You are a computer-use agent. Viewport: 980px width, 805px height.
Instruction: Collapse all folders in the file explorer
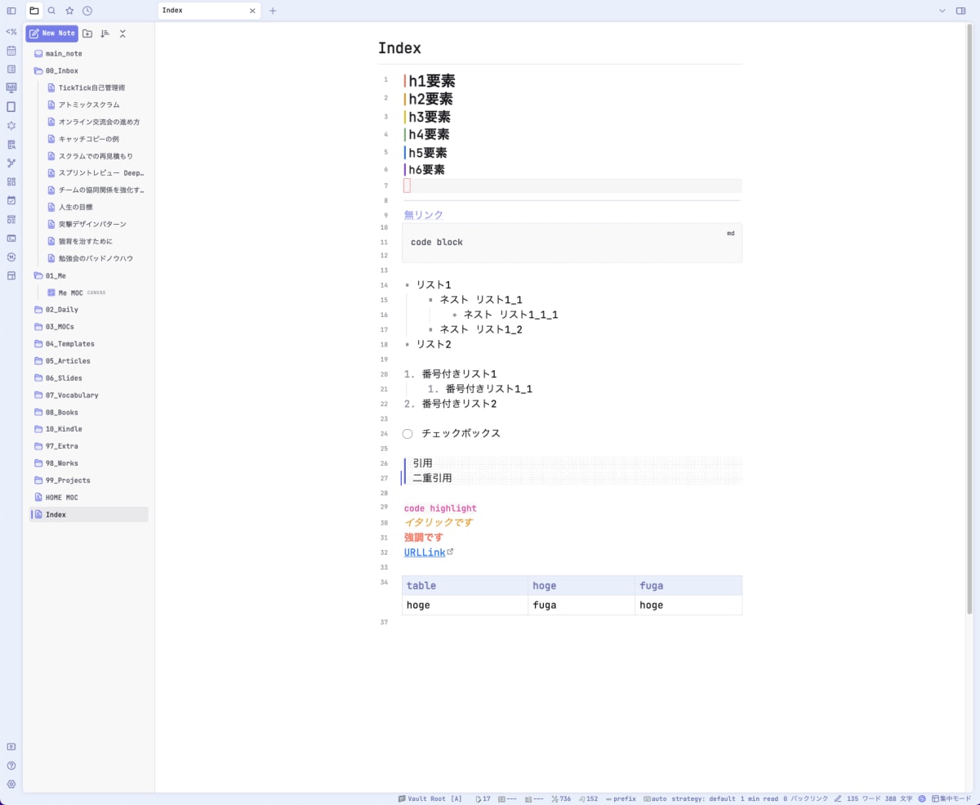(122, 34)
